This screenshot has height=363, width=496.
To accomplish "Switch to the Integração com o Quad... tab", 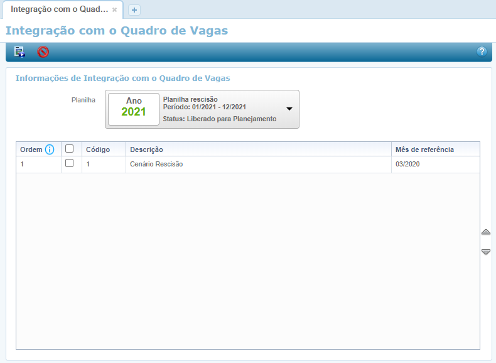I will [59, 10].
